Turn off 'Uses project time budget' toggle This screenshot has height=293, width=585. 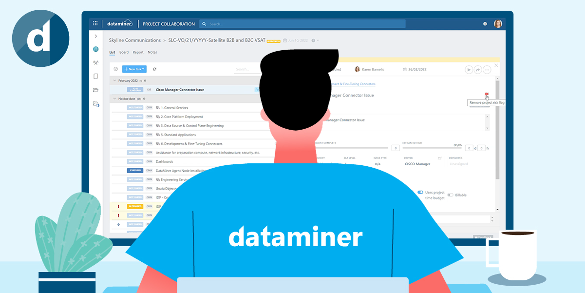tap(420, 192)
